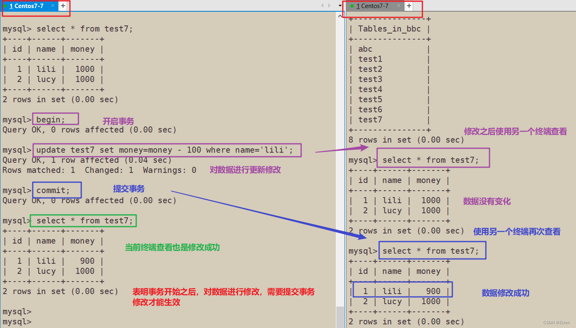
Task: Click lili row showing 900 in left terminal
Action: pyautogui.click(x=53, y=261)
